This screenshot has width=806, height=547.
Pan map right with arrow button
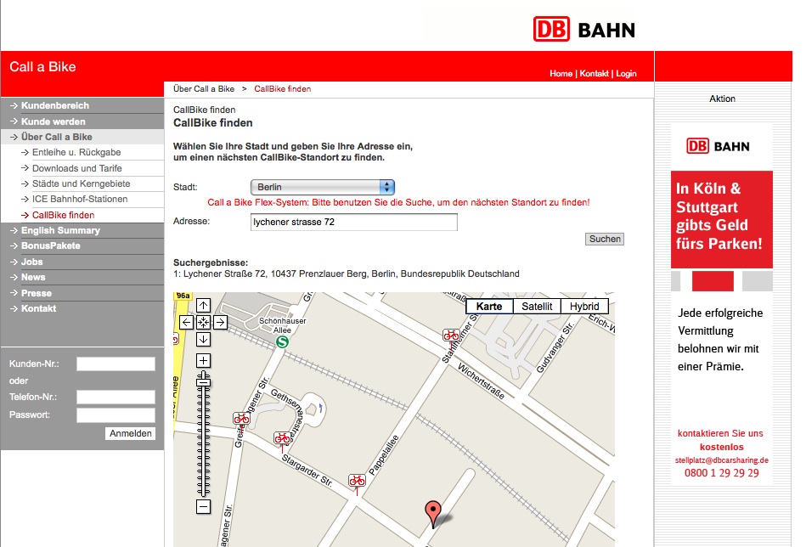pyautogui.click(x=221, y=323)
